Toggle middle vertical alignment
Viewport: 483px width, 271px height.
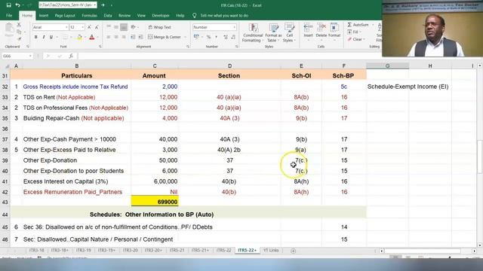[x=116, y=27]
